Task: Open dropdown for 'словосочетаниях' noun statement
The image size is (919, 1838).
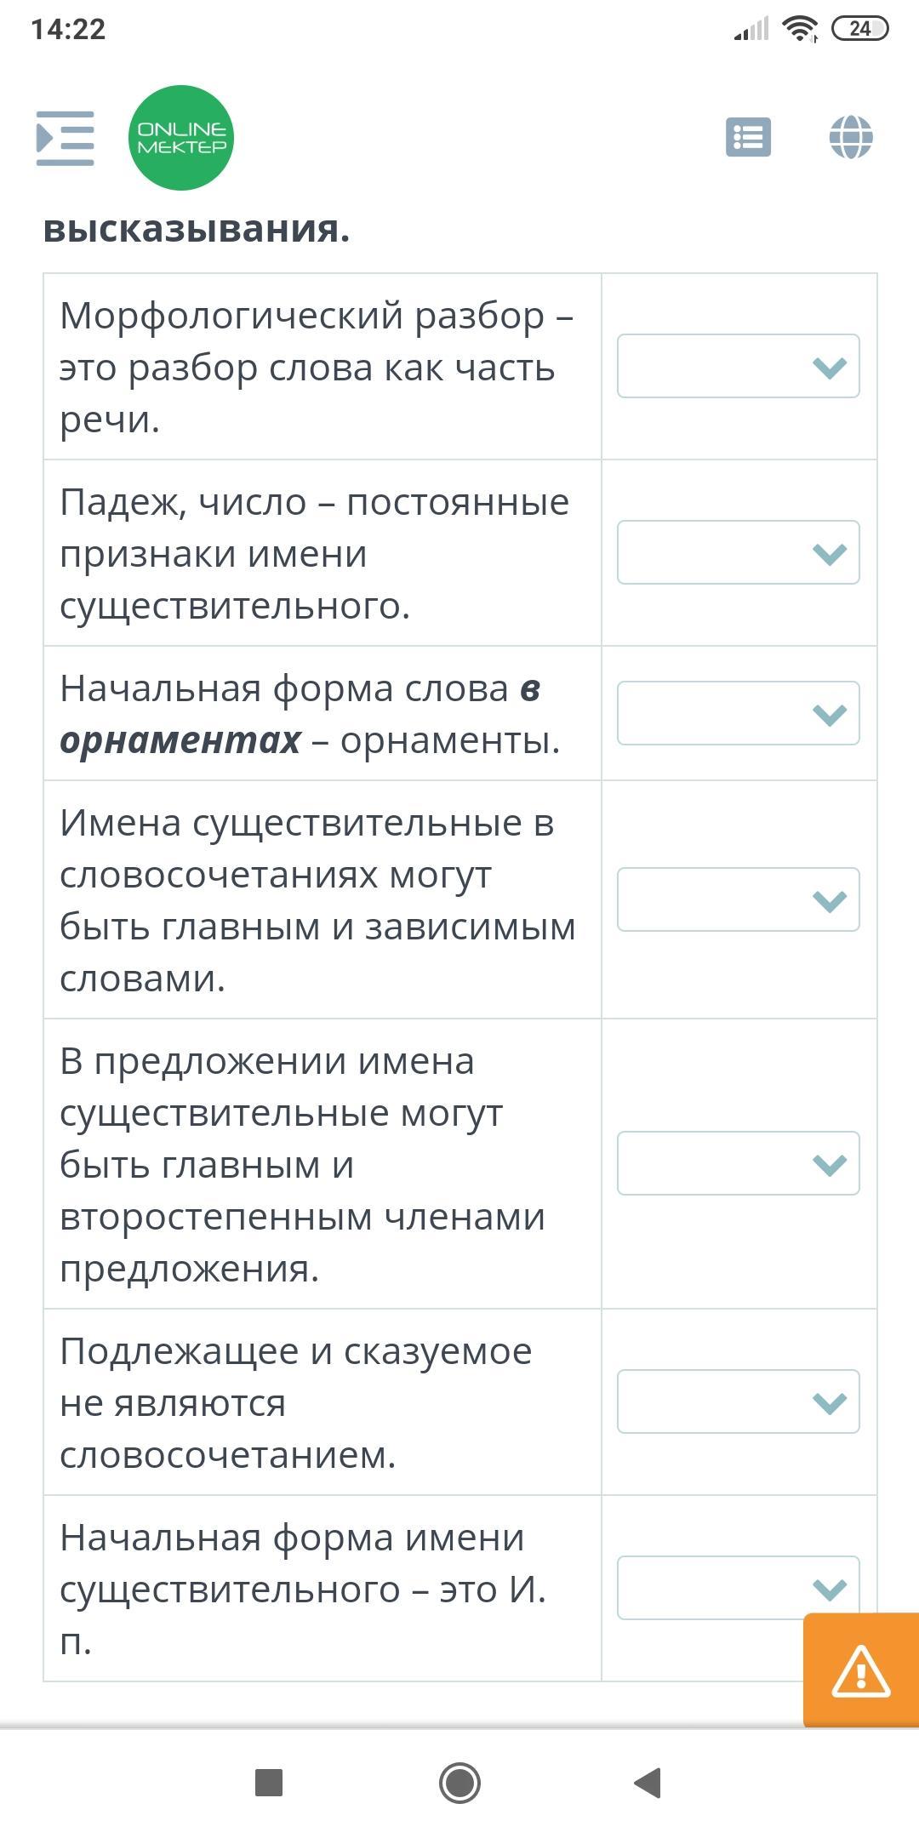Action: (738, 900)
